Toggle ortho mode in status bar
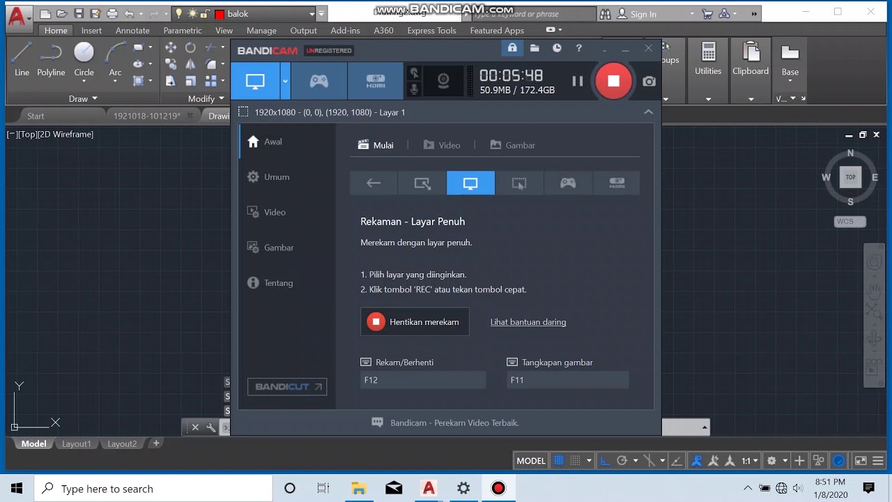This screenshot has height=502, width=892. click(x=605, y=460)
